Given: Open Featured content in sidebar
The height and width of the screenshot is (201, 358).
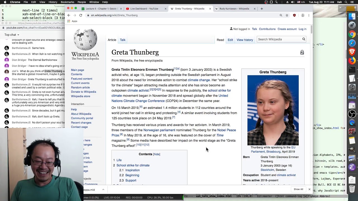Looking at the screenshot, I should (x=81, y=79).
